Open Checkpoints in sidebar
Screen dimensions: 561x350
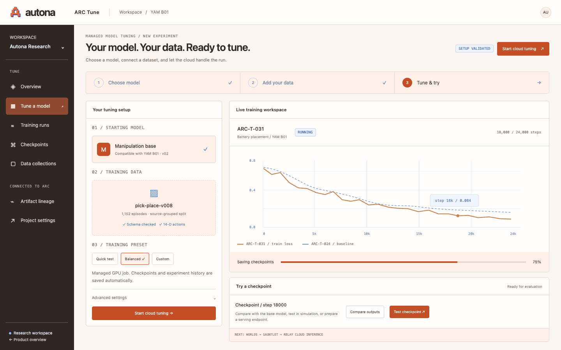[37, 145]
